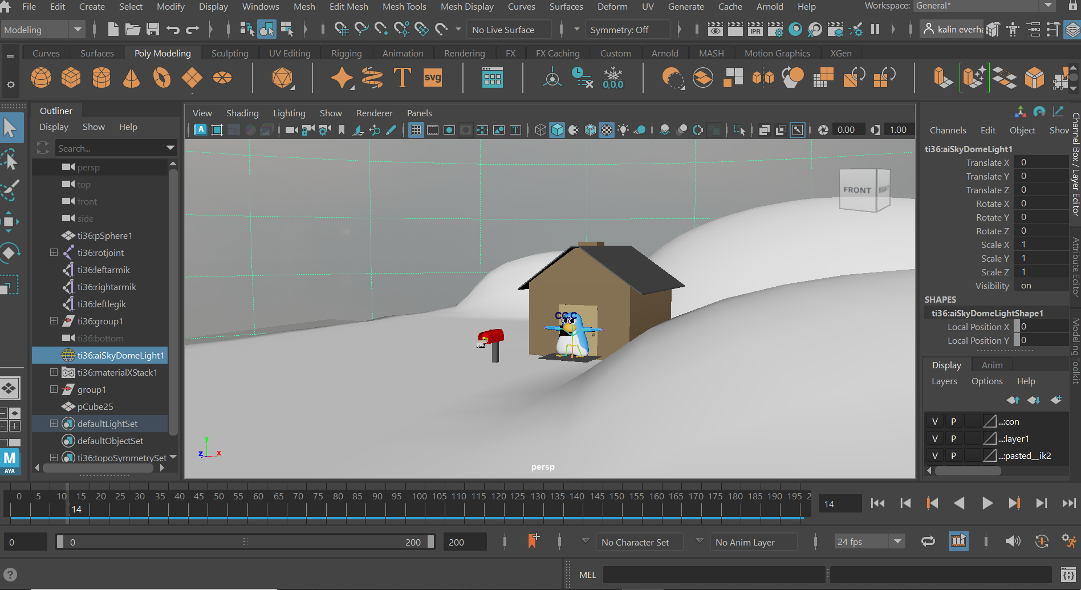The height and width of the screenshot is (590, 1081).
Task: Open a scene with folder icon
Action: pos(133,29)
